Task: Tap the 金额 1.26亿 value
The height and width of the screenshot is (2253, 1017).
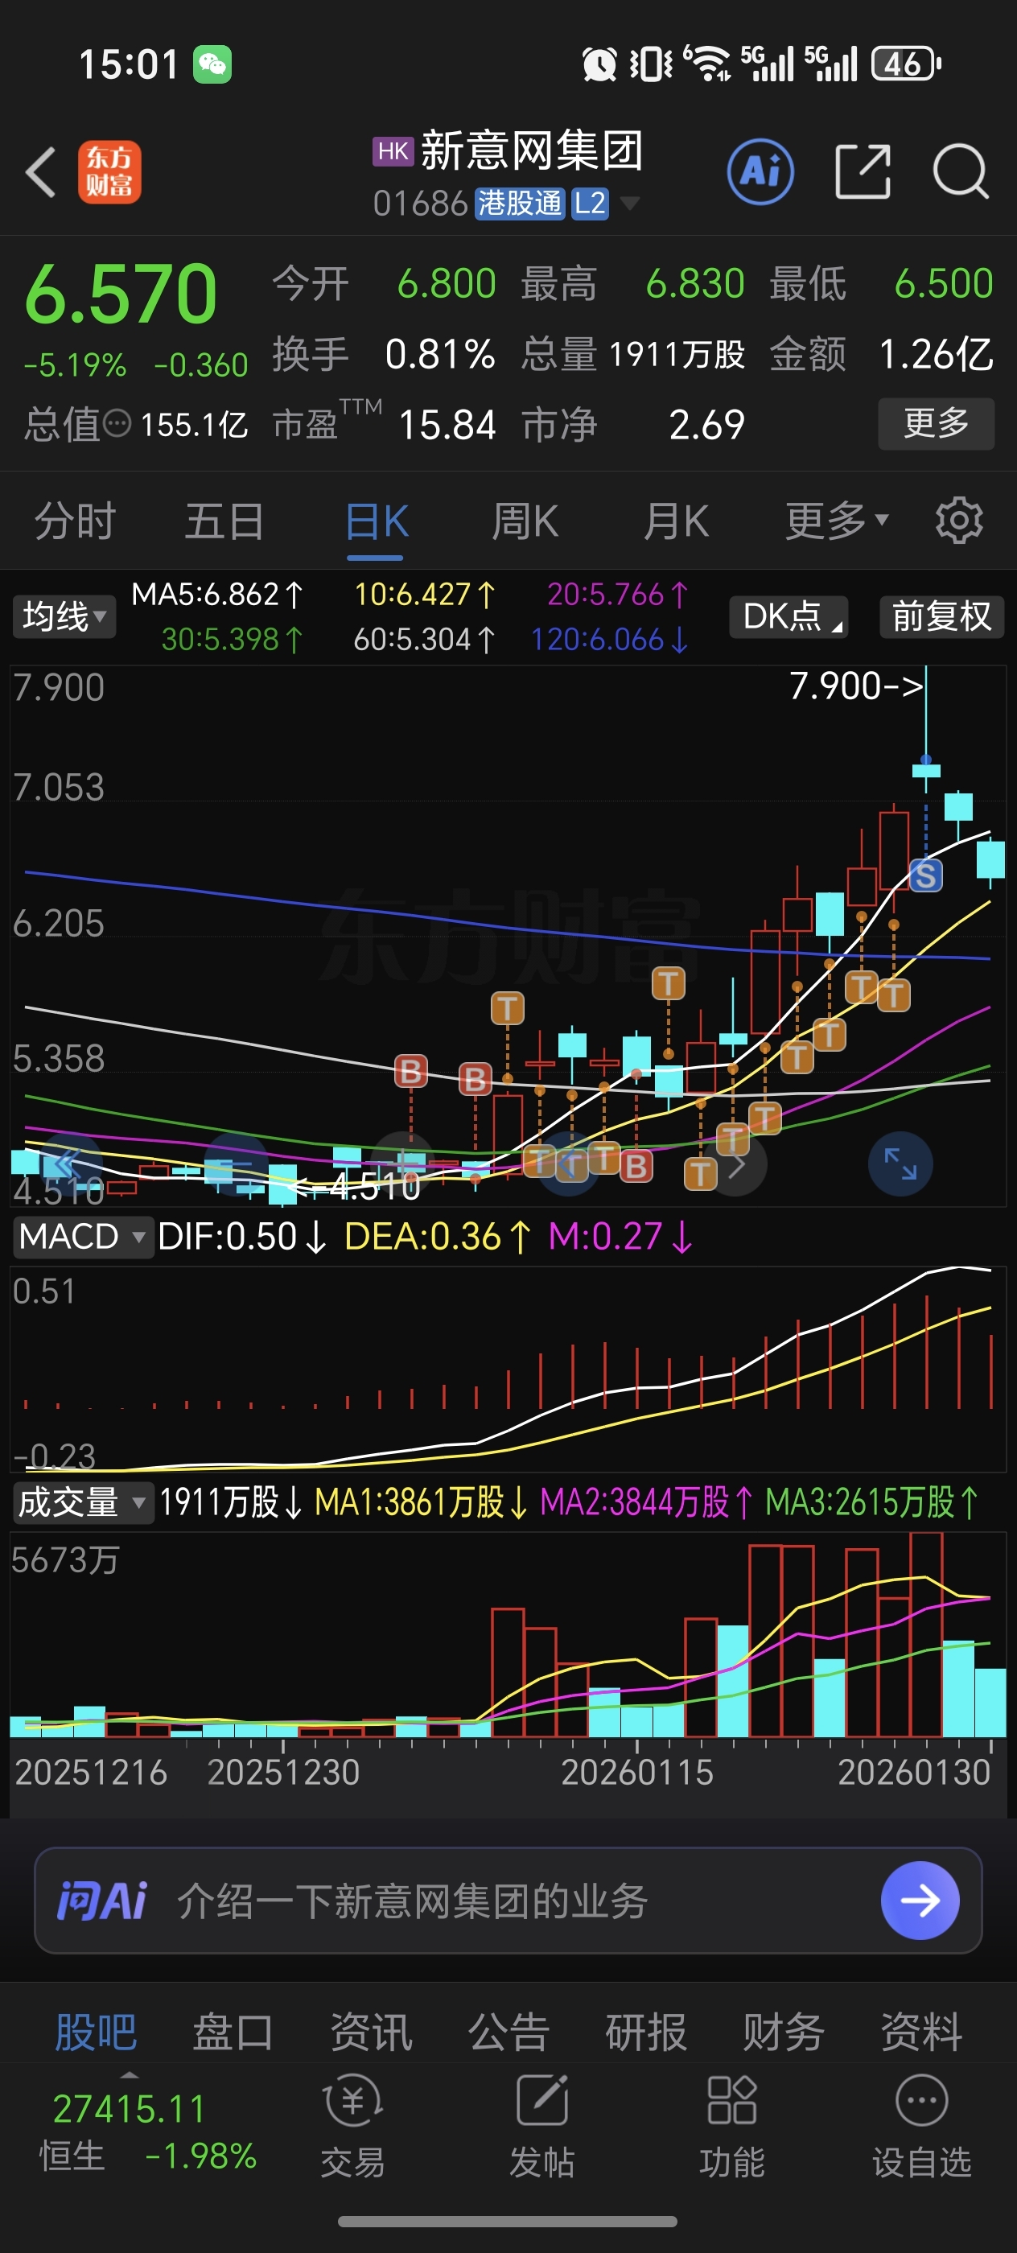Action: (x=936, y=354)
